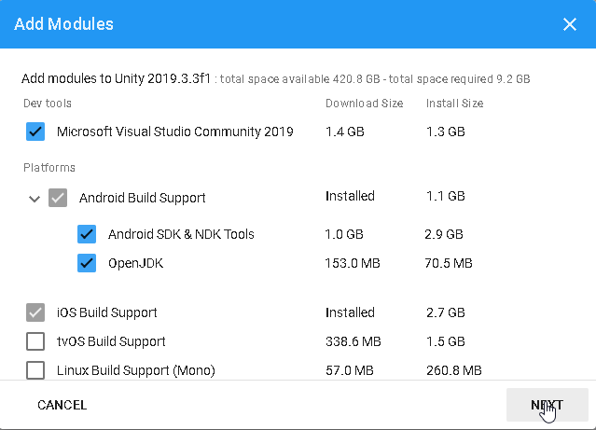Click the Platforms section heading

(49, 168)
